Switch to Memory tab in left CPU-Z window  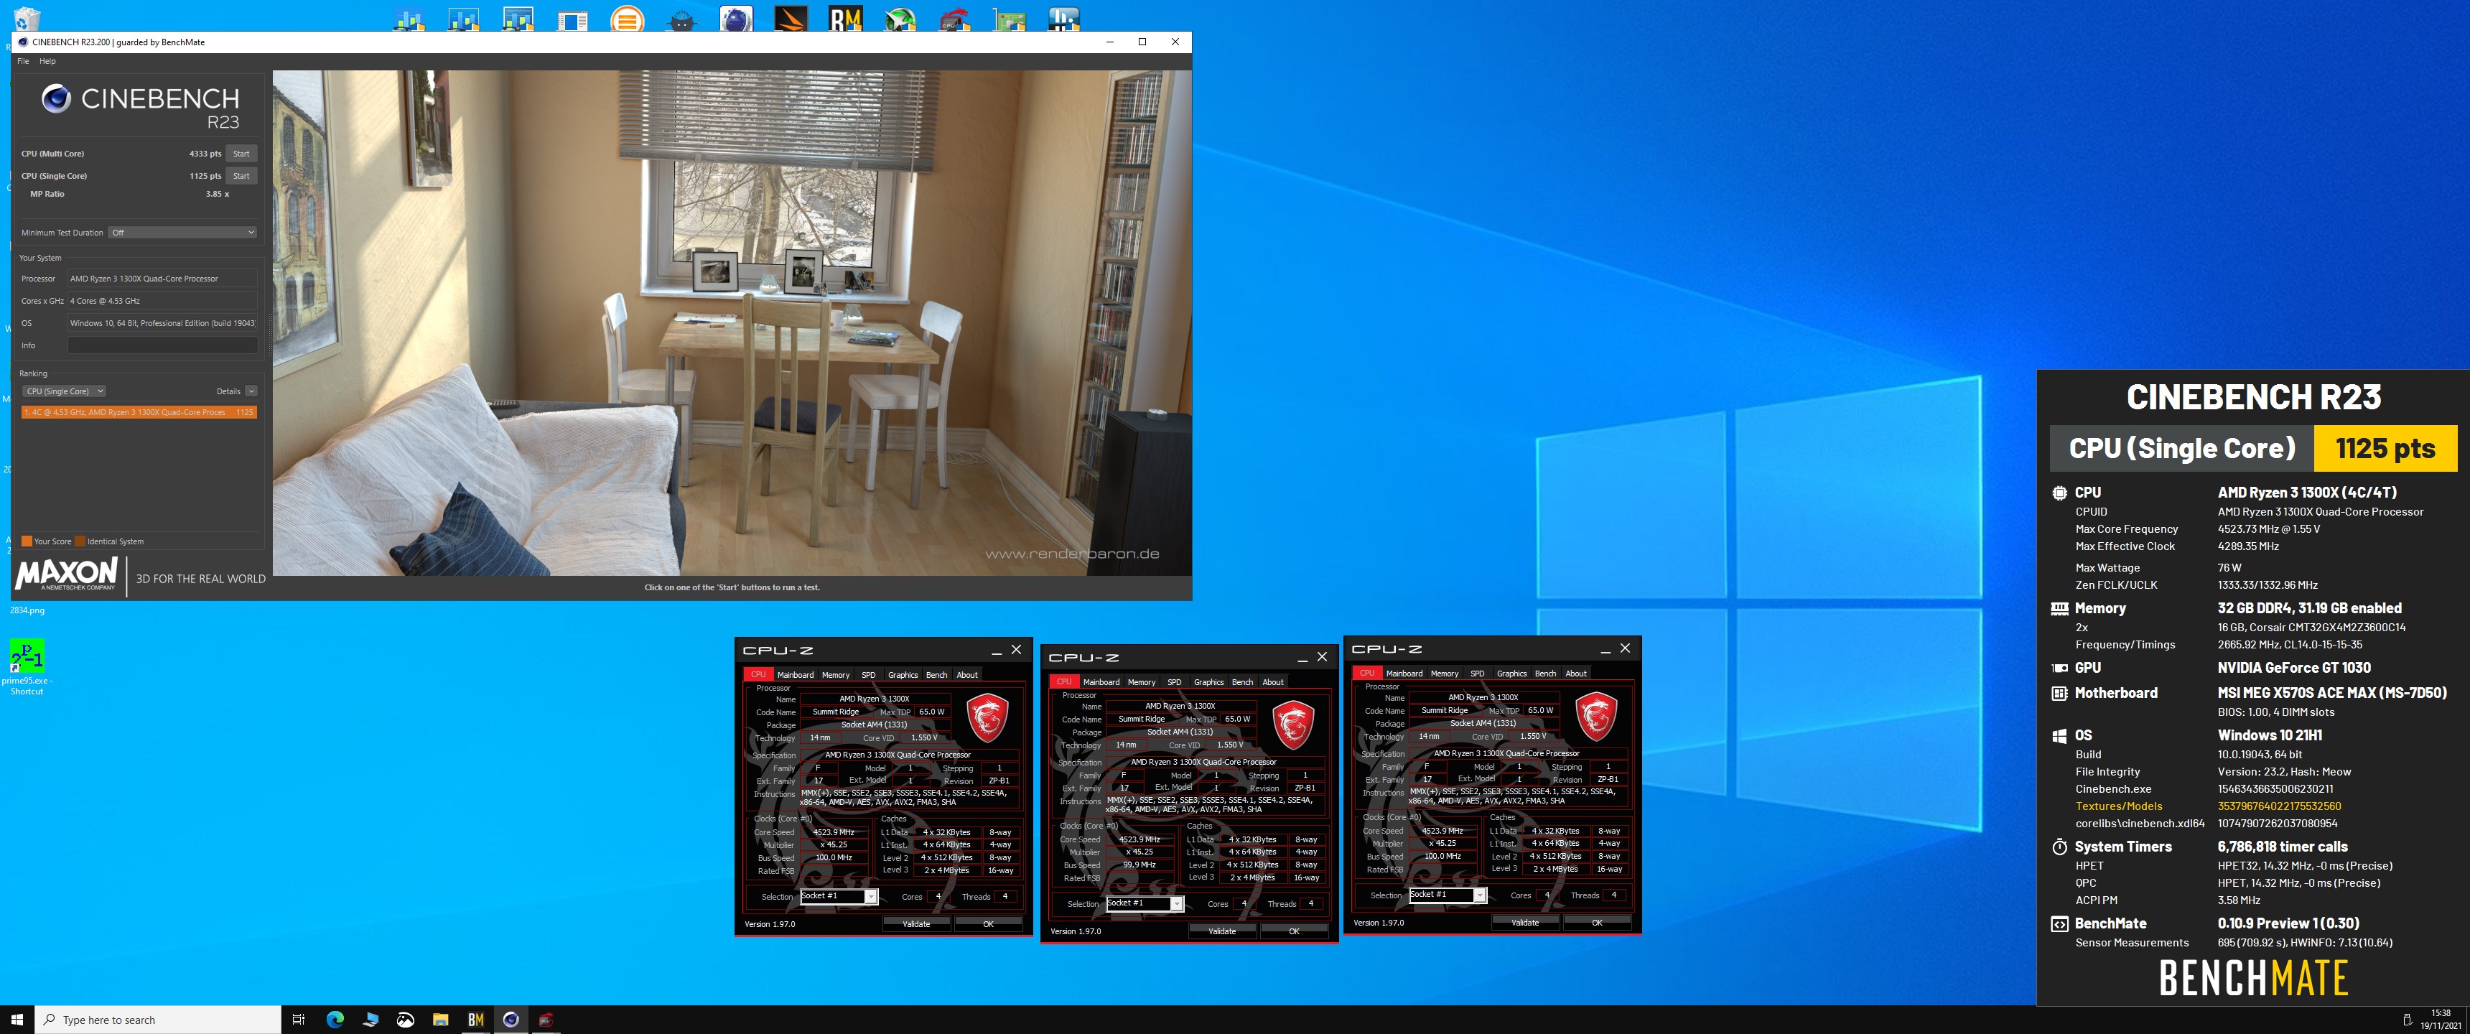point(835,674)
